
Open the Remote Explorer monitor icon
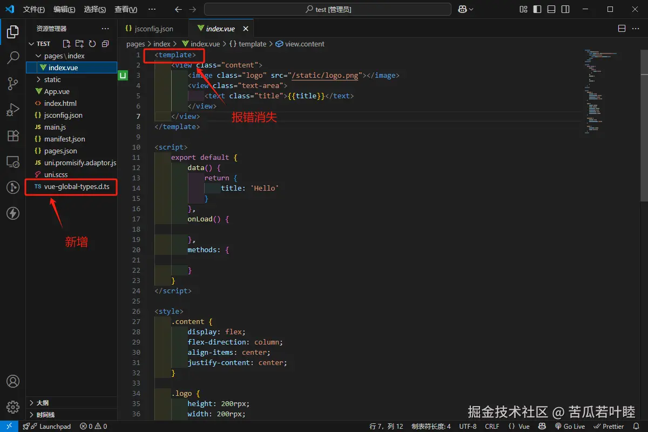[13, 161]
